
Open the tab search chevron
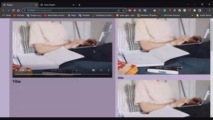coord(188,4)
